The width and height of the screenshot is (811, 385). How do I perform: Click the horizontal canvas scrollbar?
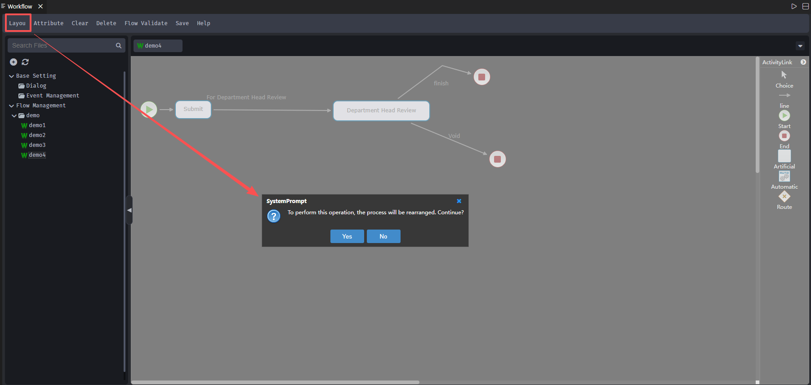[x=275, y=382]
